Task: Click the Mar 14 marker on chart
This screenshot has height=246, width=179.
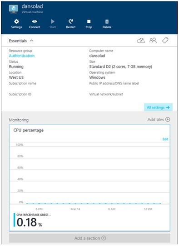Action: pyautogui.click(x=75, y=209)
